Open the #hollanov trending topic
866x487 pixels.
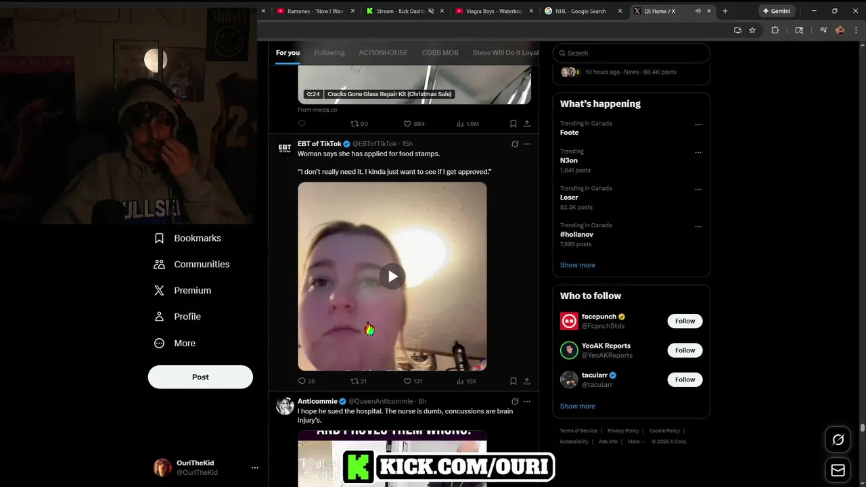(576, 235)
